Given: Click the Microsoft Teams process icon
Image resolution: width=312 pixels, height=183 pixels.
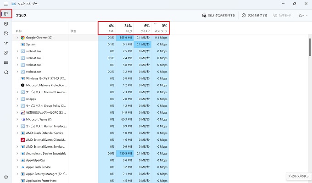Looking at the screenshot, I should 22,119.
